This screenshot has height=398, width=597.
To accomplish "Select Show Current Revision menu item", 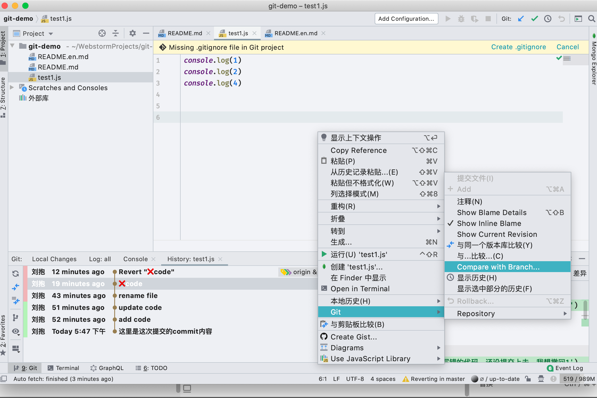I will click(508, 234).
